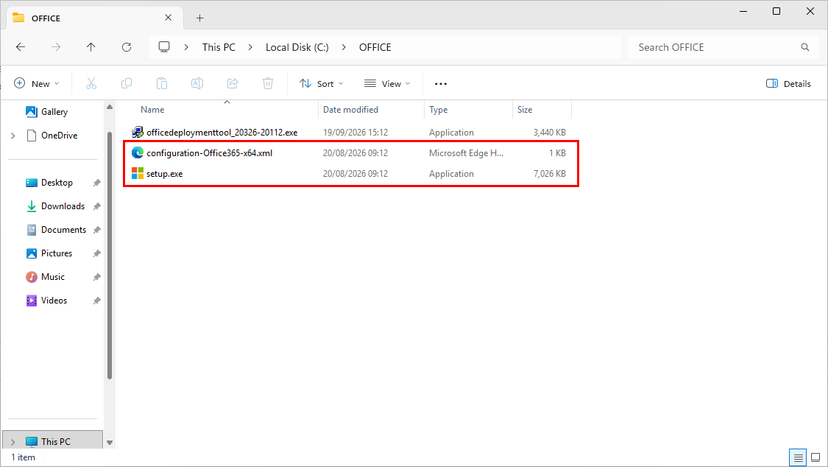Open Downloads in navigation pane
Image resolution: width=828 pixels, height=467 pixels.
pos(63,206)
